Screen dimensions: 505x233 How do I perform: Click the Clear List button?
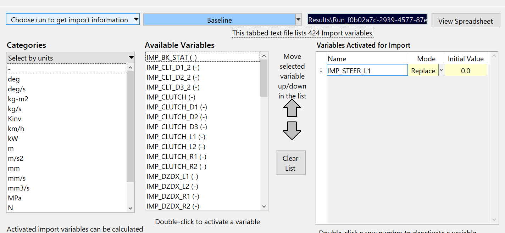[x=290, y=163]
